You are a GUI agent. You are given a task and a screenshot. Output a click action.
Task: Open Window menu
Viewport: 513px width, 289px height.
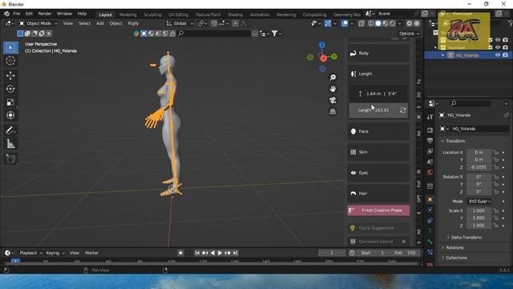click(x=64, y=14)
